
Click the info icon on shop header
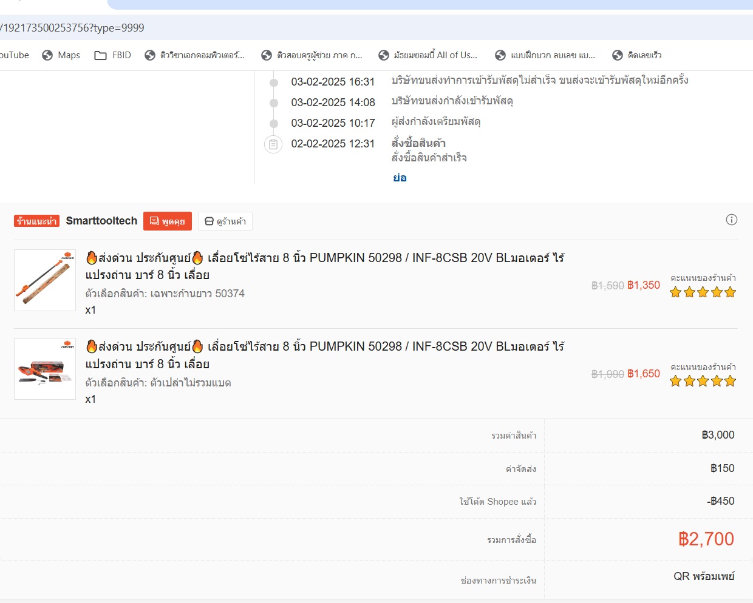[732, 220]
